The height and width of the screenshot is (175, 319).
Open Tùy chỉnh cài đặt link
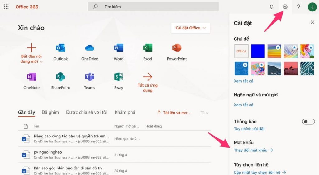click(249, 129)
